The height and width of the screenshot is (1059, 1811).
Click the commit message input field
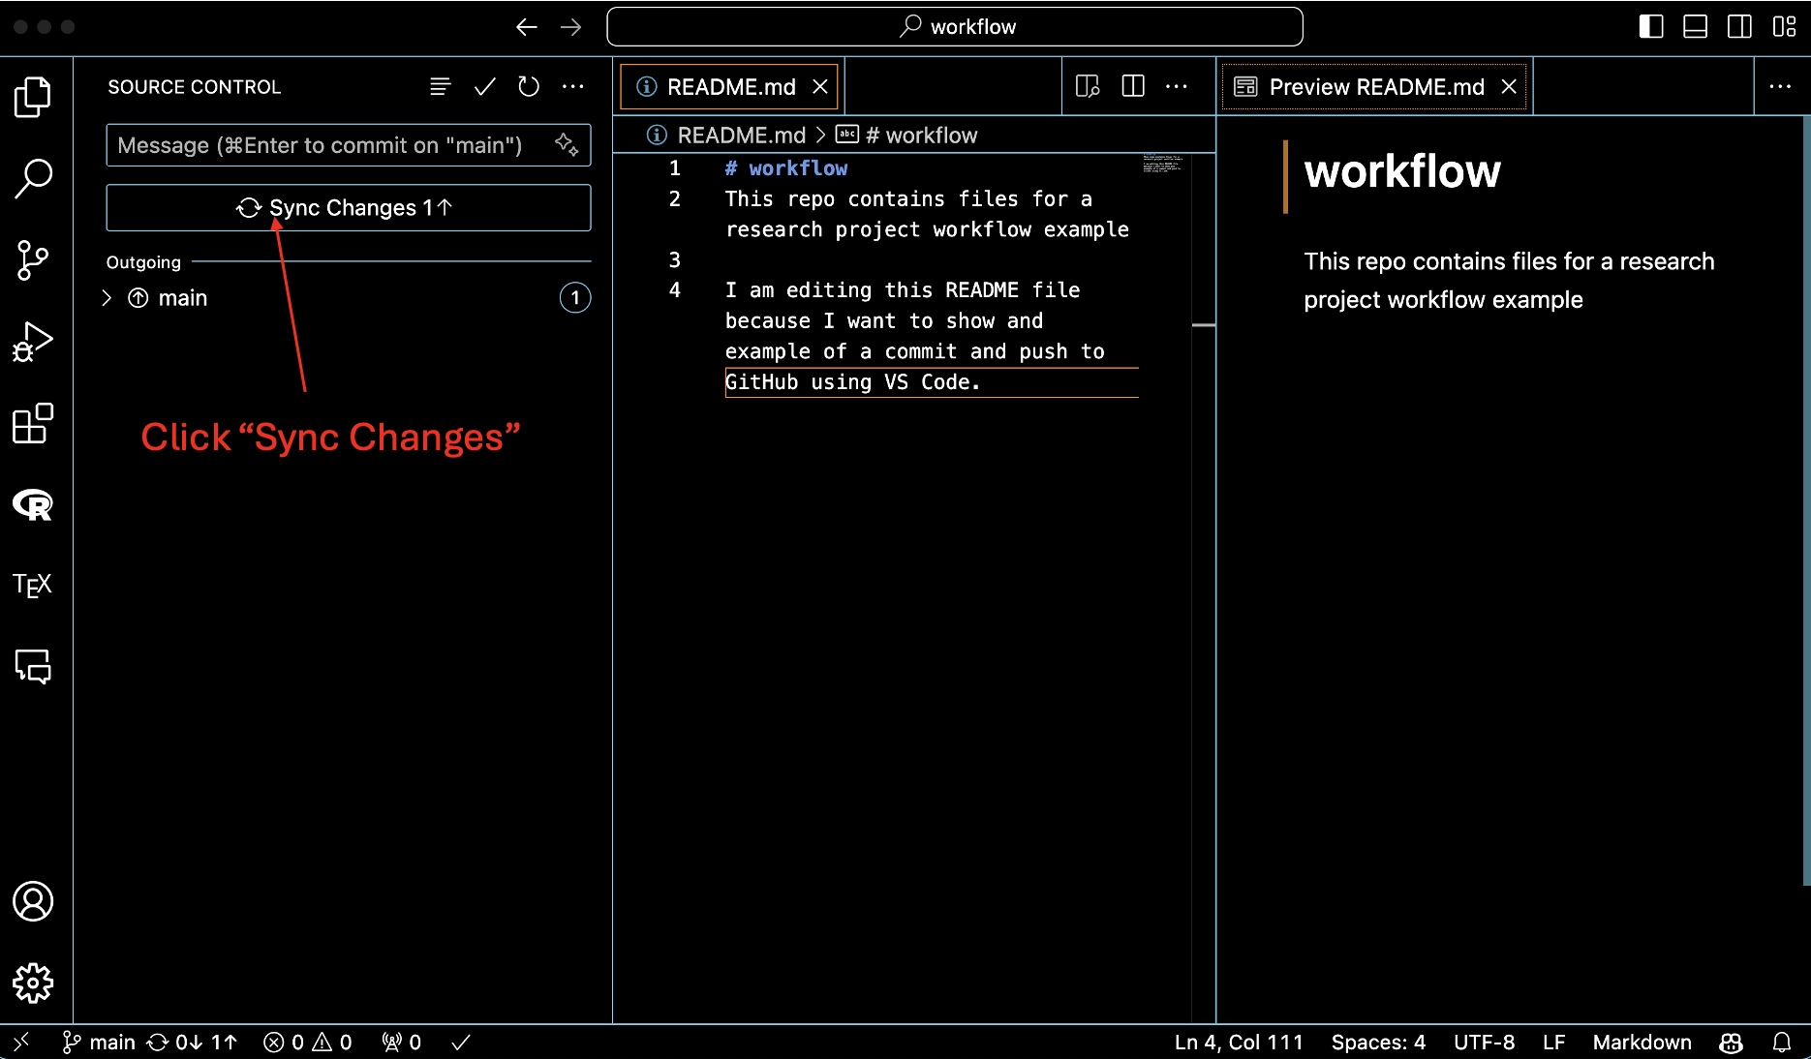point(329,145)
